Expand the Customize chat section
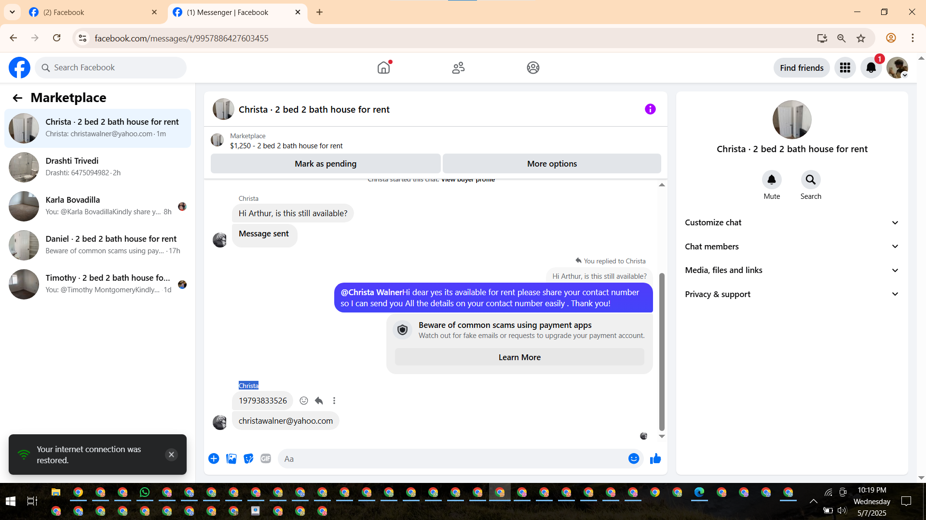Image resolution: width=926 pixels, height=520 pixels. click(792, 222)
